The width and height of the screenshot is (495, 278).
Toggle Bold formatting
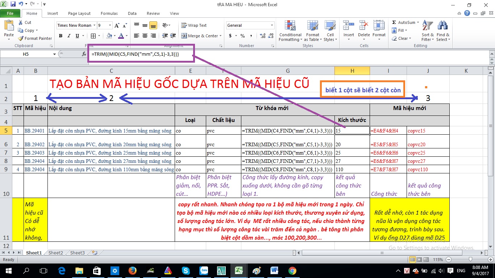[x=61, y=36]
